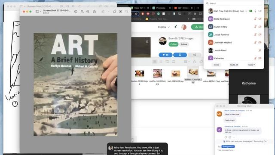Open search in front Preview toolbar

(x=127, y=12)
